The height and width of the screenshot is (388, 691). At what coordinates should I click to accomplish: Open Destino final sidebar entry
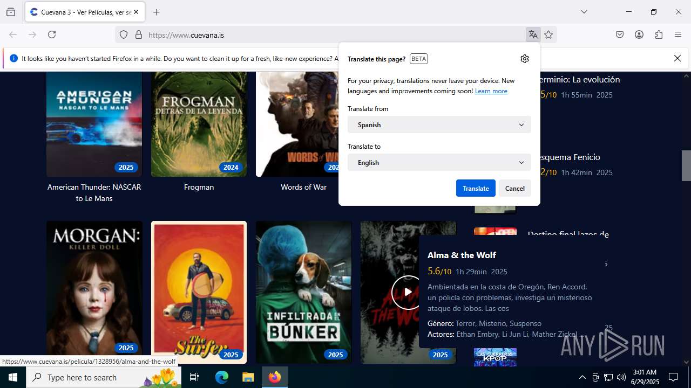pos(568,234)
